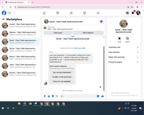Open a new browser tab
Screen dimensions: 144x115
[33, 2]
